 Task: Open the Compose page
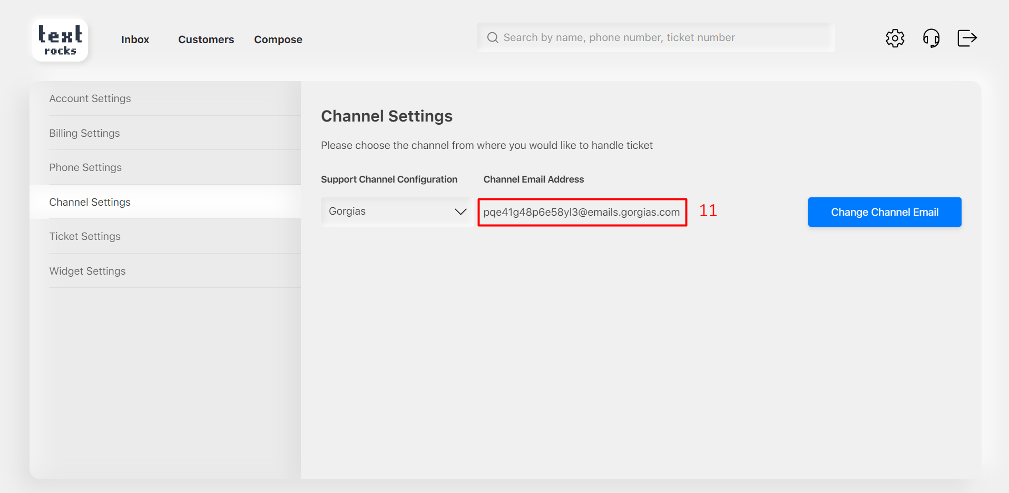pyautogui.click(x=278, y=39)
